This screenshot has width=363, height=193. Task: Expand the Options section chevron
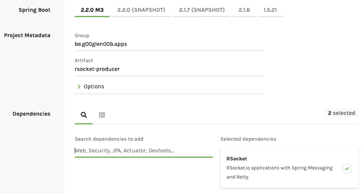79,86
